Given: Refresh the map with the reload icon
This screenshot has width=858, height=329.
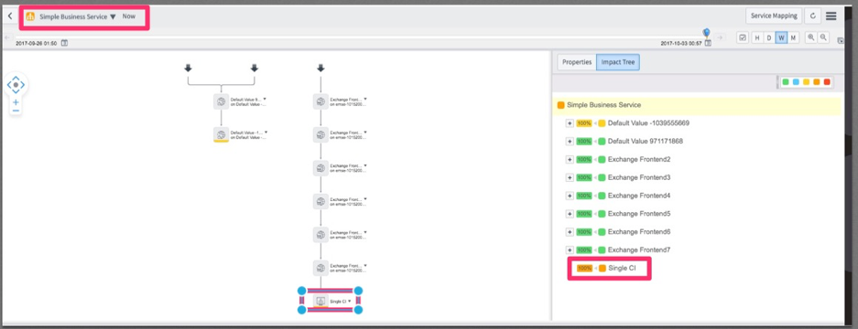Looking at the screenshot, I should [812, 16].
